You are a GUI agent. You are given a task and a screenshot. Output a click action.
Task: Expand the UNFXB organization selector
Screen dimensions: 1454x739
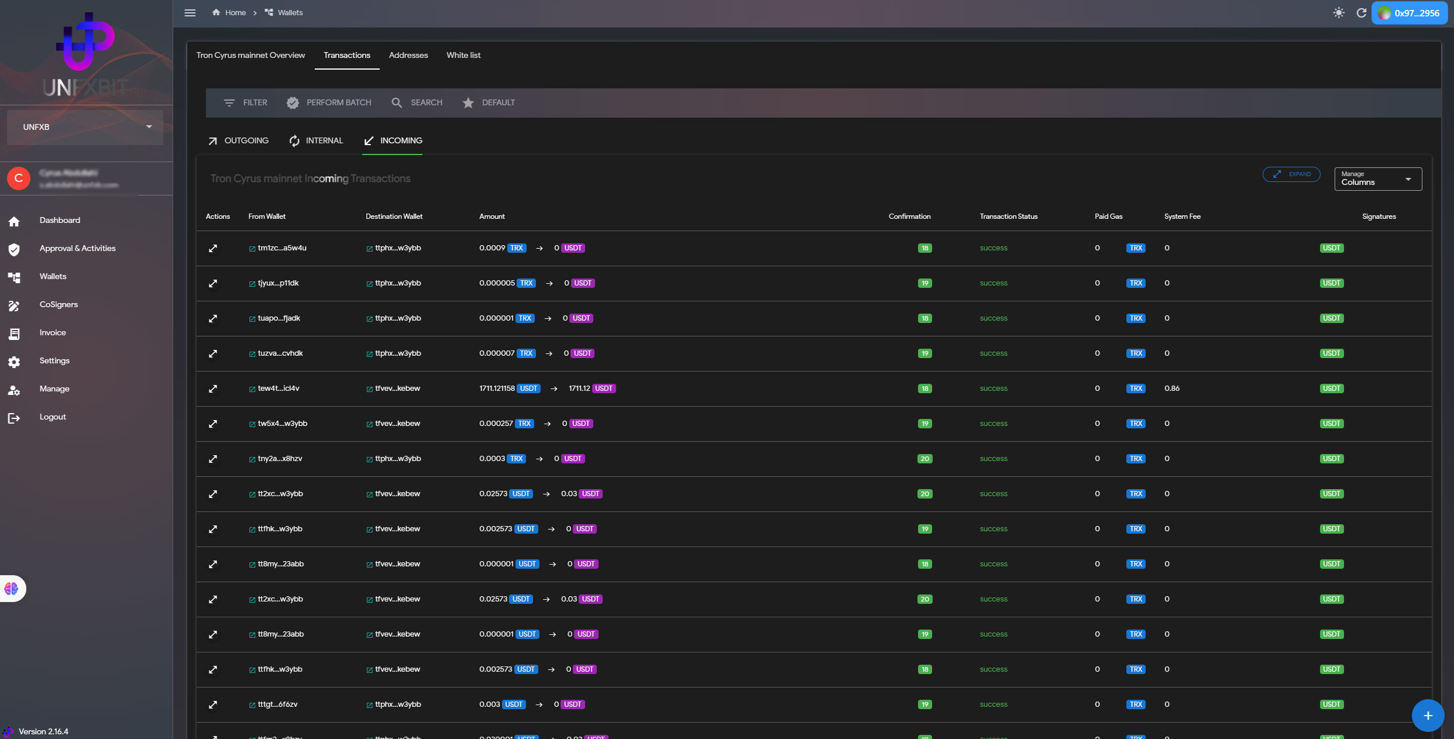[85, 127]
